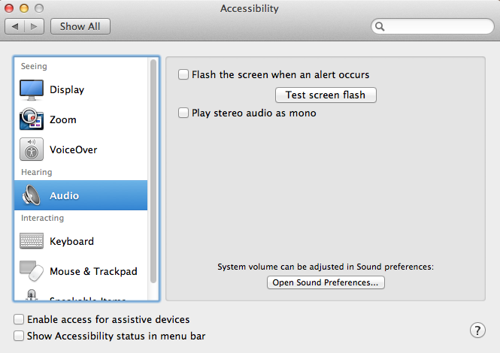
Task: Click the search magnifier icon
Action: tap(380, 26)
